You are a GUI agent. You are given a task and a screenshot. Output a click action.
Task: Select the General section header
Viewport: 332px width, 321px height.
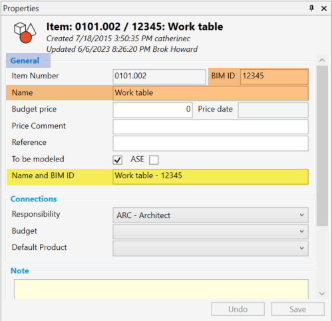point(25,60)
